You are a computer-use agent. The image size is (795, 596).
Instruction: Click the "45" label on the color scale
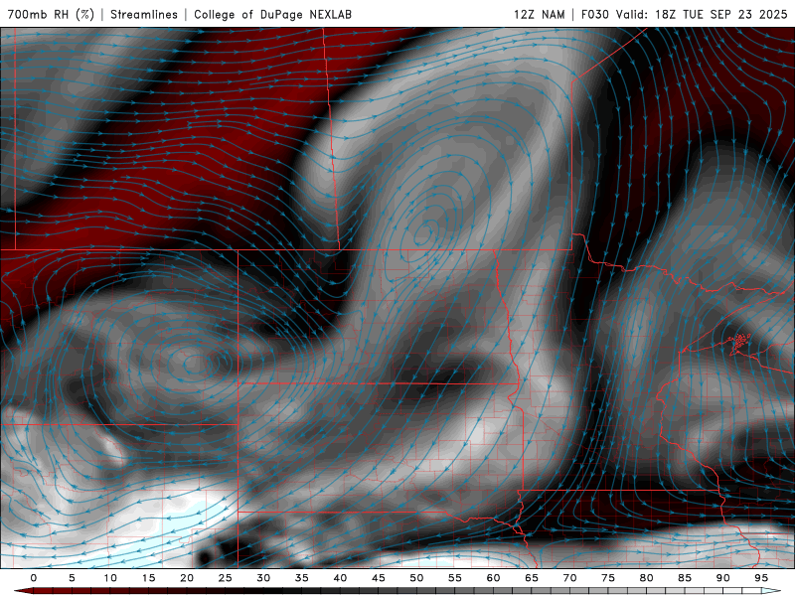pyautogui.click(x=379, y=578)
